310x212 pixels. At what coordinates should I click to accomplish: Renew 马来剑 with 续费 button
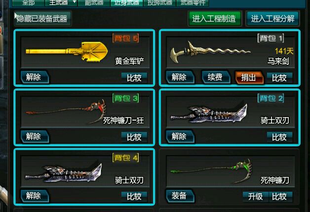[x=216, y=77]
